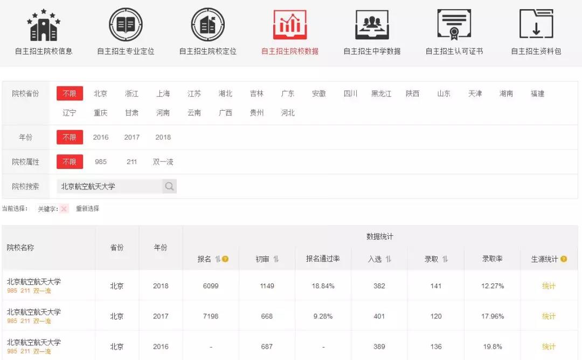Click 重新选择 to reset filters
Viewport: 582px width, 360px height.
pyautogui.click(x=87, y=209)
